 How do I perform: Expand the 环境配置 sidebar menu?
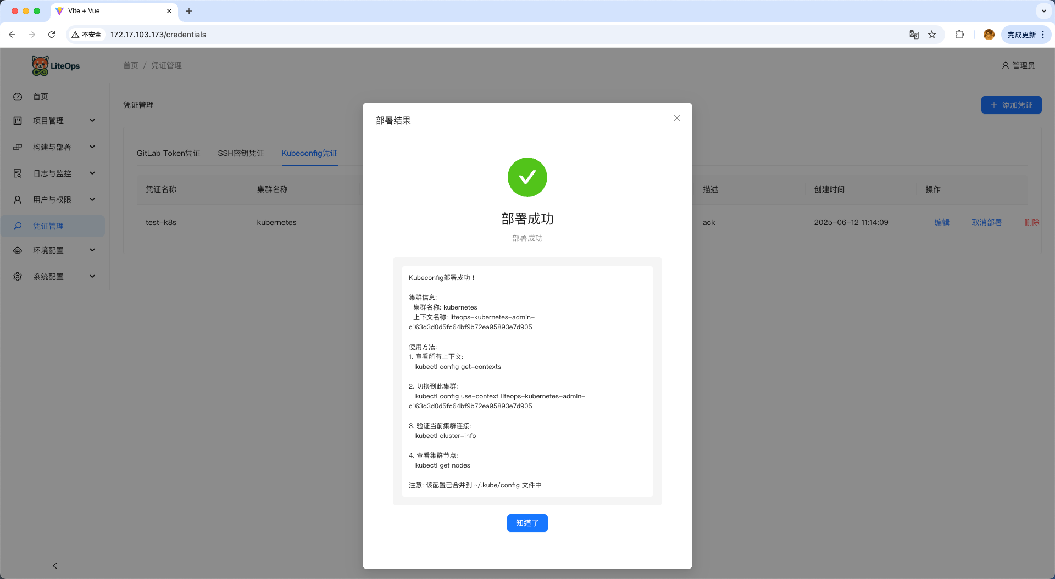tap(54, 250)
